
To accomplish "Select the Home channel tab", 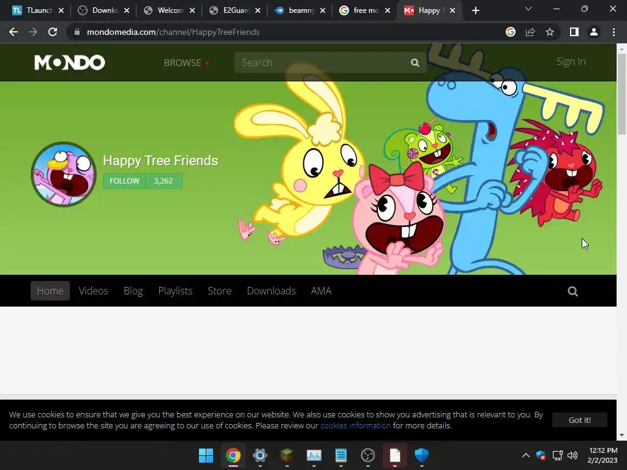I will pyautogui.click(x=50, y=291).
